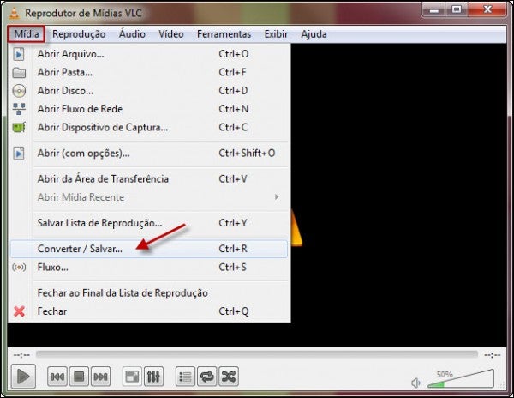Image resolution: width=514 pixels, height=398 pixels.
Task: Click the previous track button
Action: [57, 377]
